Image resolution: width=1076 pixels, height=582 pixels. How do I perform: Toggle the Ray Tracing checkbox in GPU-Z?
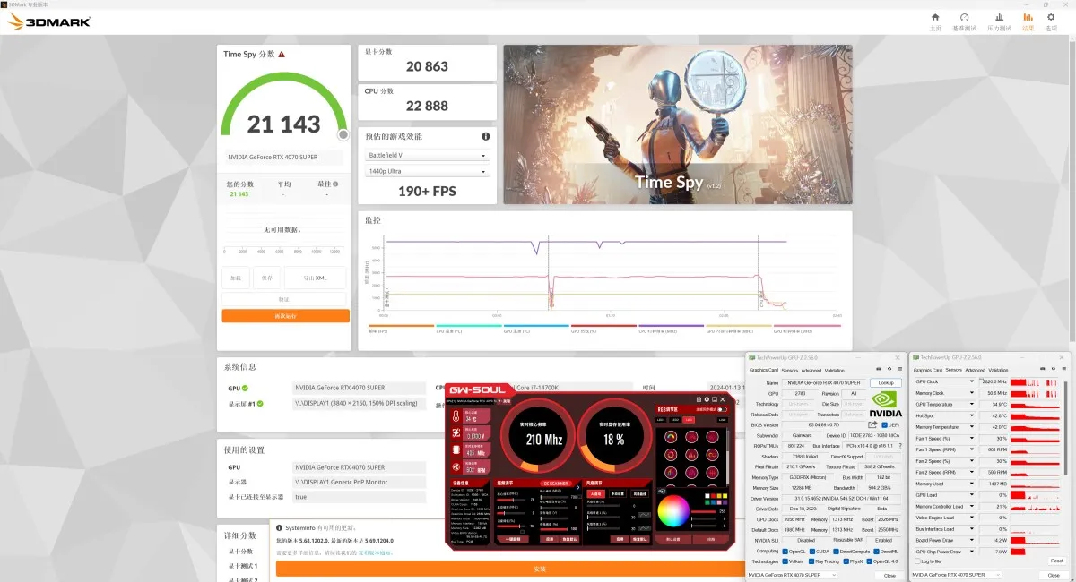(x=811, y=561)
